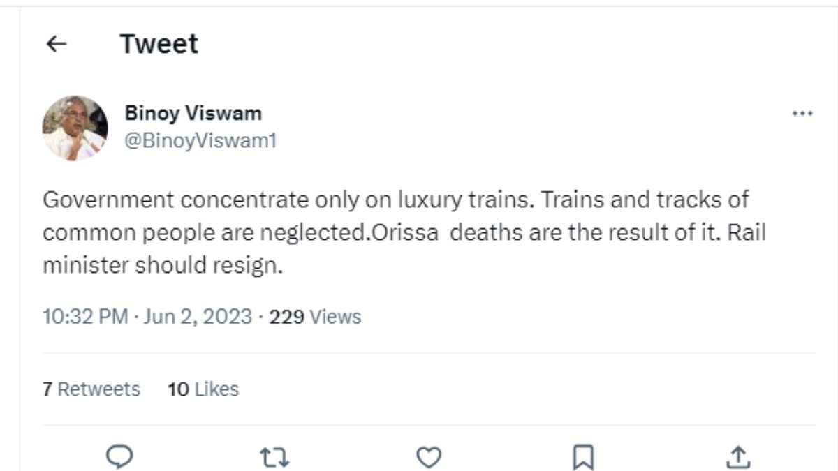Image resolution: width=838 pixels, height=471 pixels.
Task: Open the 229 Views details
Action: [314, 315]
